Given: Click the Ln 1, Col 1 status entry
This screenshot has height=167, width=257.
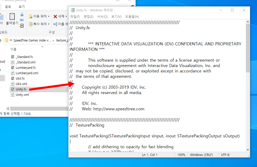Looking at the screenshot, I should coord(150,155).
